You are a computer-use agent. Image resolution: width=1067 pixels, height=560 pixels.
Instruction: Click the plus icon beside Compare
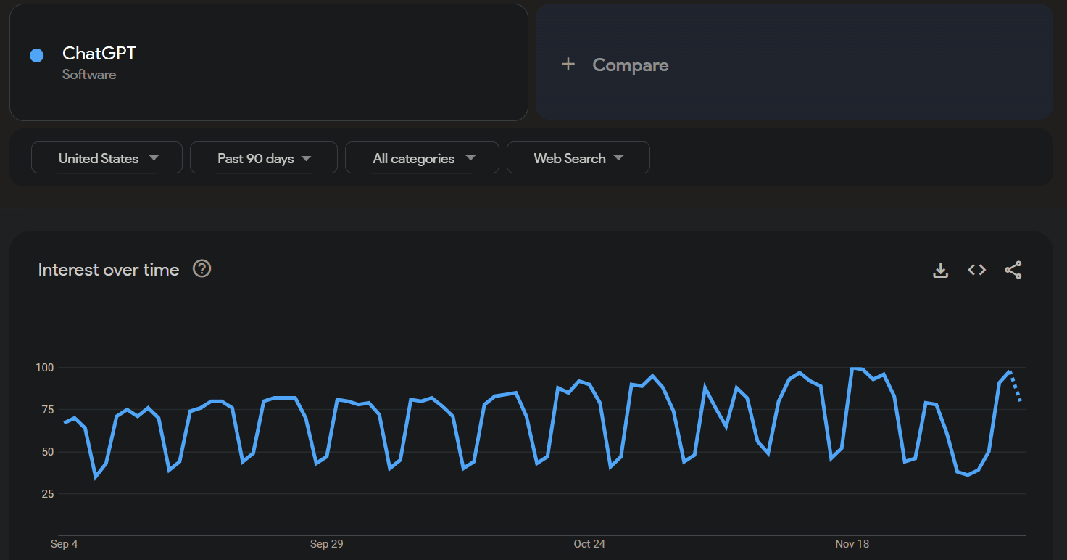568,65
